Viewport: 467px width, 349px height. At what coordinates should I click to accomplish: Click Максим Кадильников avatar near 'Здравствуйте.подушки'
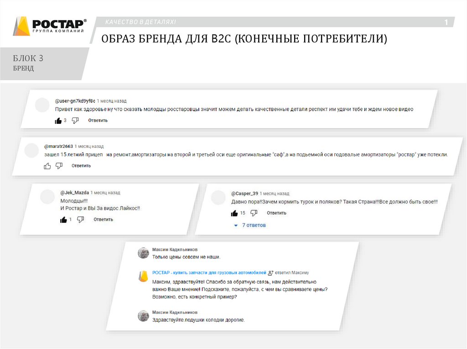pyautogui.click(x=143, y=316)
